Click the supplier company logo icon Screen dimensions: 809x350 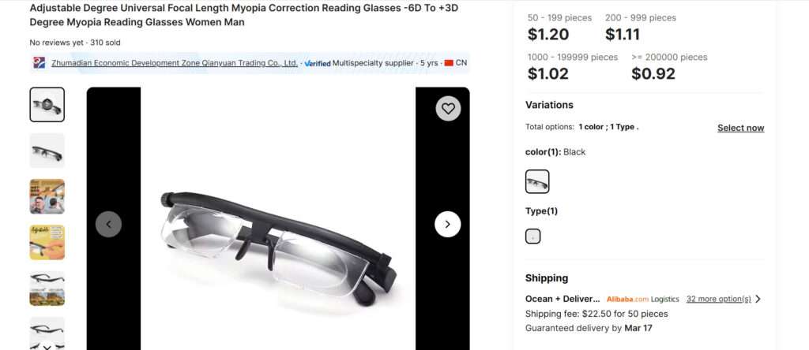click(40, 63)
